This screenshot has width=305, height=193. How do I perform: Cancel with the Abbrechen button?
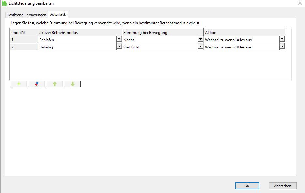tap(283, 186)
